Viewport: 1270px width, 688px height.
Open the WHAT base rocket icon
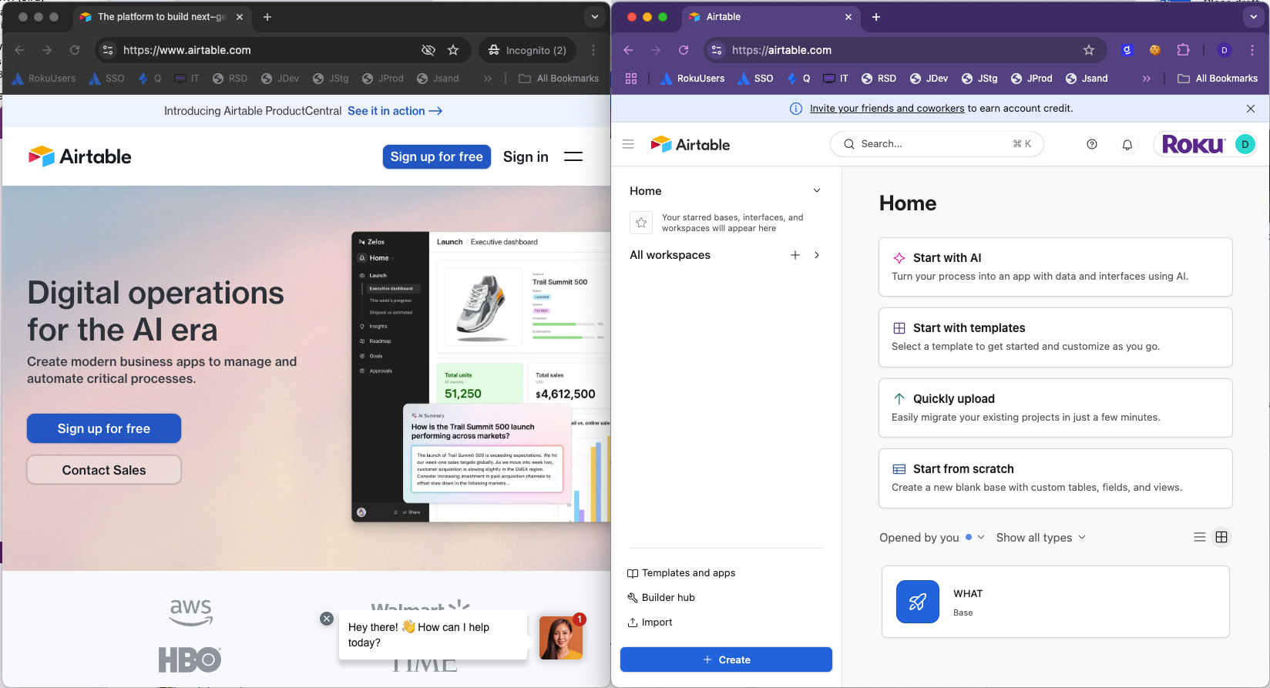click(918, 602)
